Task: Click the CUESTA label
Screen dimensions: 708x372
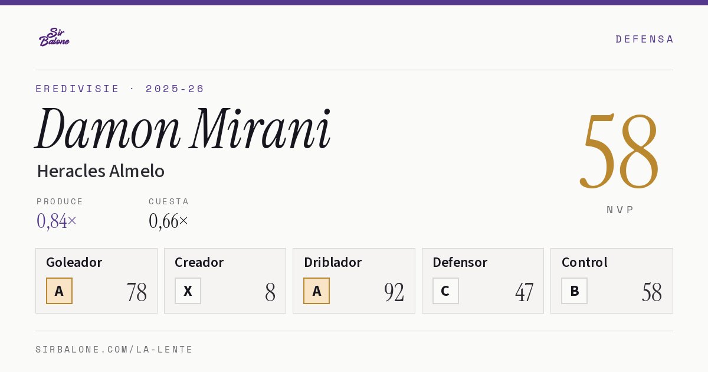Action: pyautogui.click(x=169, y=201)
